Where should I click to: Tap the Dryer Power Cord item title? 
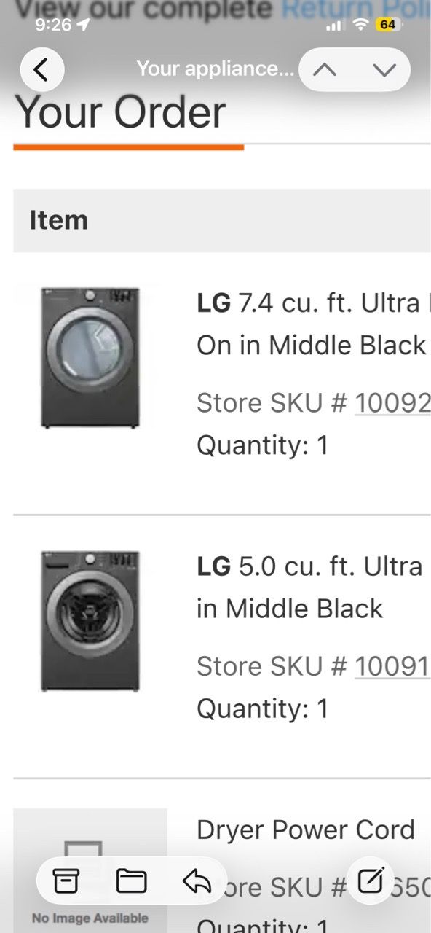click(x=306, y=829)
